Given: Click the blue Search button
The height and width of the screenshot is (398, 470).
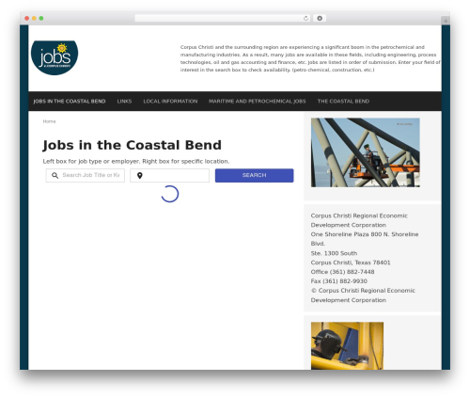Looking at the screenshot, I should tap(254, 175).
